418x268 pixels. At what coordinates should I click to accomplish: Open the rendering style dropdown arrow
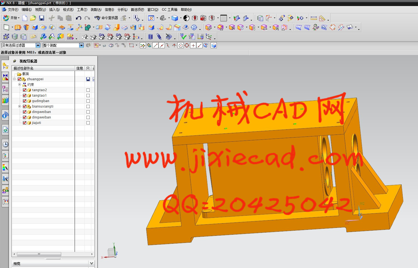coord(181,18)
